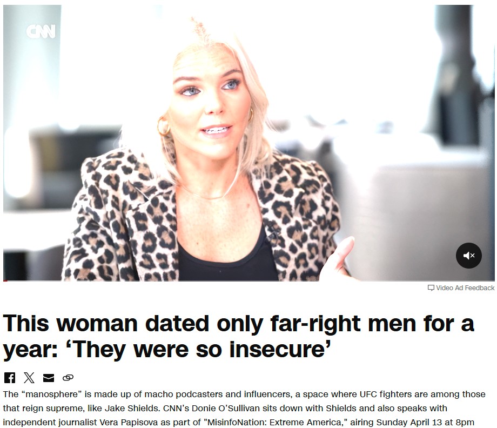This screenshot has height=428, width=497.
Task: Click the quote 'They were so insecure'
Action: [198, 350]
